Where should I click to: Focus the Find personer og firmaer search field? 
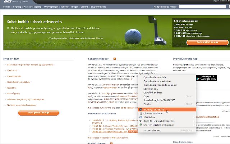click(x=202, y=6)
